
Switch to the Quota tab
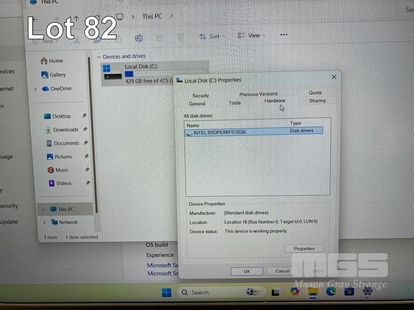tap(315, 92)
